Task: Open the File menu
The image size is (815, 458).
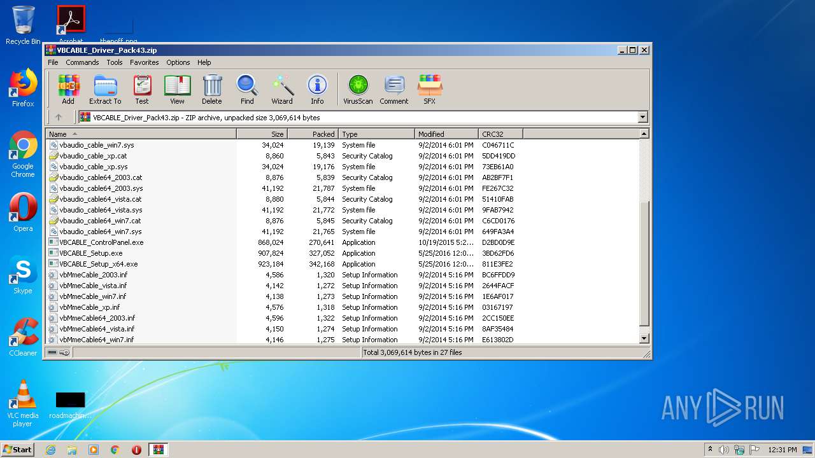Action: coord(53,62)
